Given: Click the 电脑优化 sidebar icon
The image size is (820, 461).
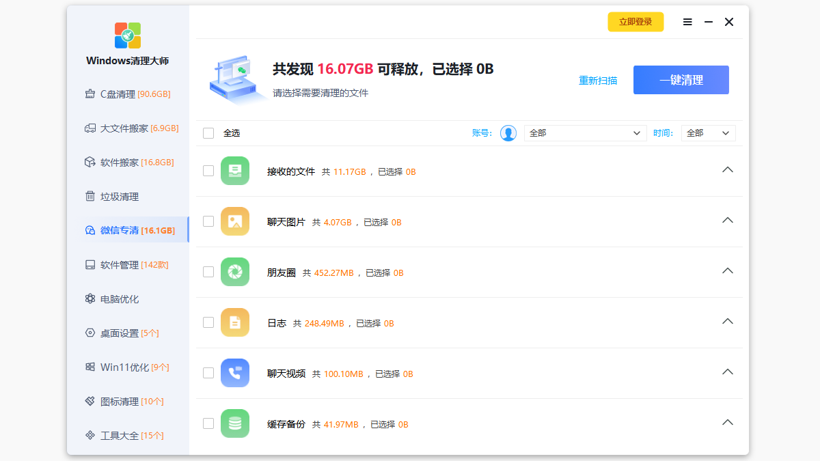Looking at the screenshot, I should (x=90, y=299).
